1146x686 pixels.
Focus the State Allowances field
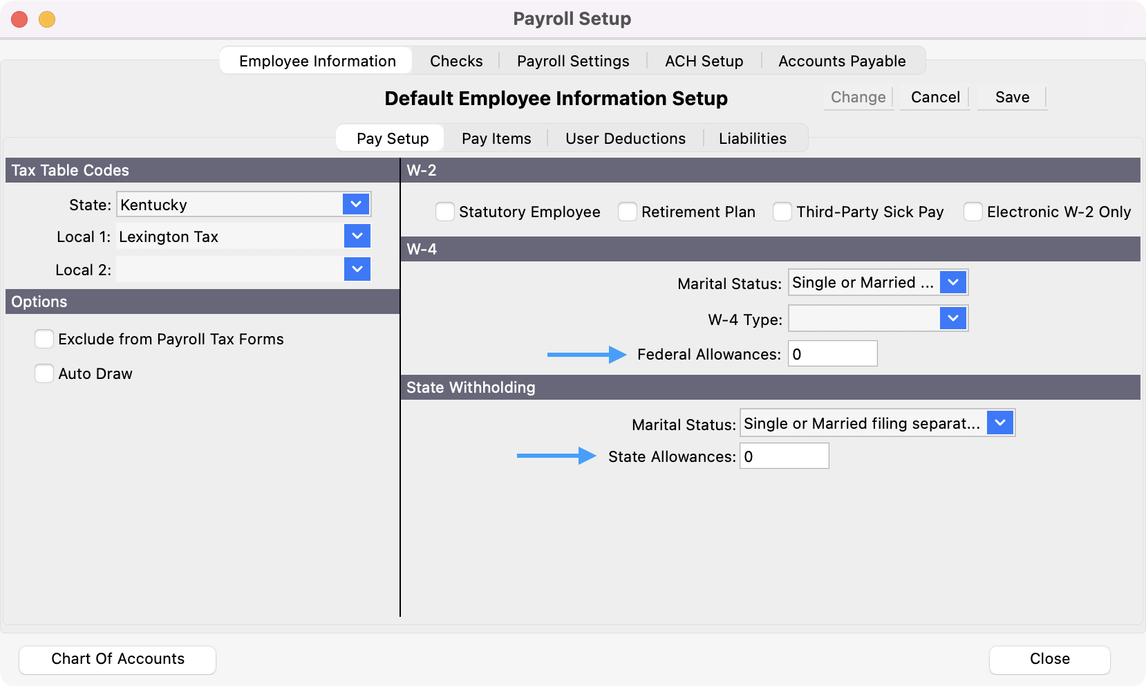(784, 456)
